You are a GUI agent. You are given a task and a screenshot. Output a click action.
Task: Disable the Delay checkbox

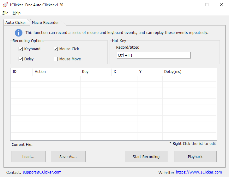coord(21,59)
